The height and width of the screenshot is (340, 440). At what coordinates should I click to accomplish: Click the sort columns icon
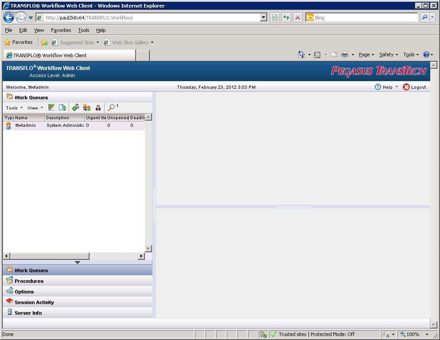click(x=51, y=107)
